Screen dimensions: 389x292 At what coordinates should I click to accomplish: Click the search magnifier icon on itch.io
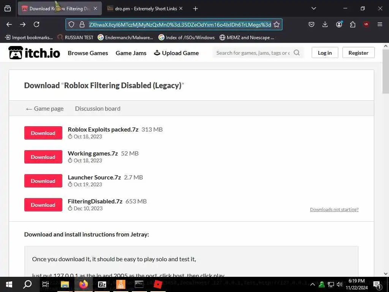(296, 52)
